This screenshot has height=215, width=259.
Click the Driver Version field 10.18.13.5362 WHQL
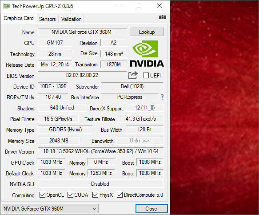100,151
